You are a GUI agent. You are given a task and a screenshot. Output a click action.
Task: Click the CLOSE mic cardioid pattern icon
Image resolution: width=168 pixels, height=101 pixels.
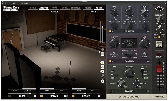point(35,96)
